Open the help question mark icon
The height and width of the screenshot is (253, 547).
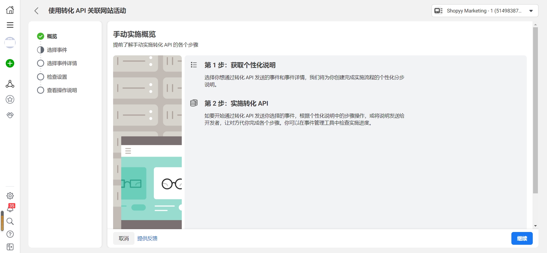(10, 234)
